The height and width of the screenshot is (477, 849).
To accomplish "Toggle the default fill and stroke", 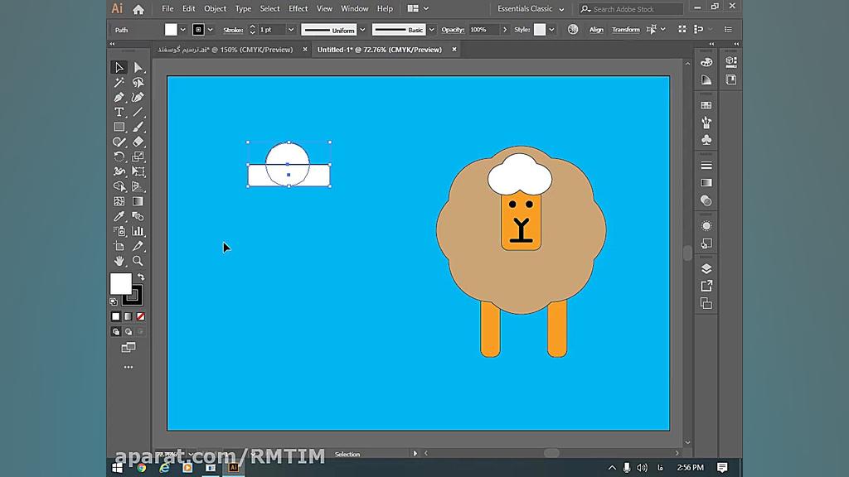I will (x=114, y=302).
